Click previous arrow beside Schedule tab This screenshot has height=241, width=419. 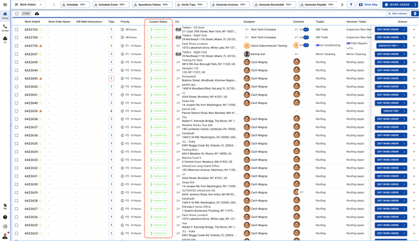(x=54, y=4)
